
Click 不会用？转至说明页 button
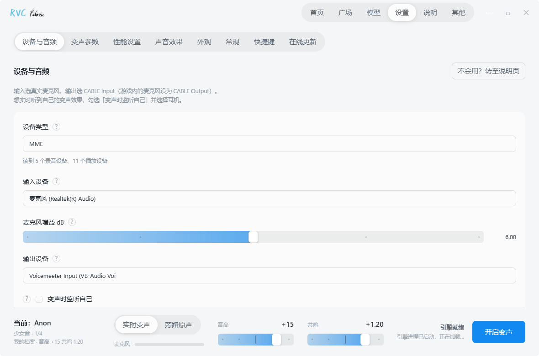488,71
